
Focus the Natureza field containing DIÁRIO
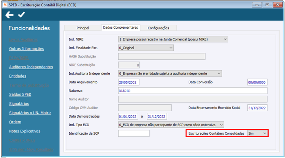[193, 91]
